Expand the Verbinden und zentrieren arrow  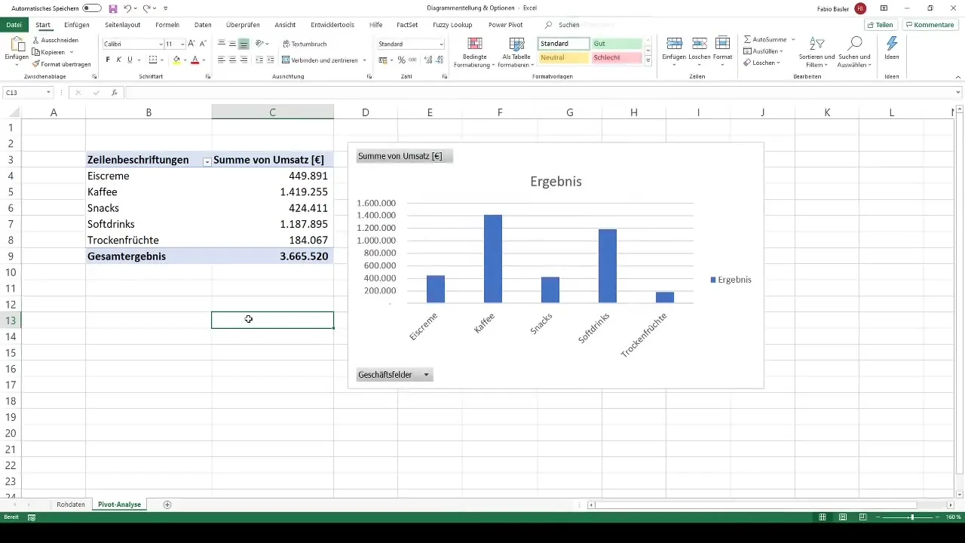(365, 60)
